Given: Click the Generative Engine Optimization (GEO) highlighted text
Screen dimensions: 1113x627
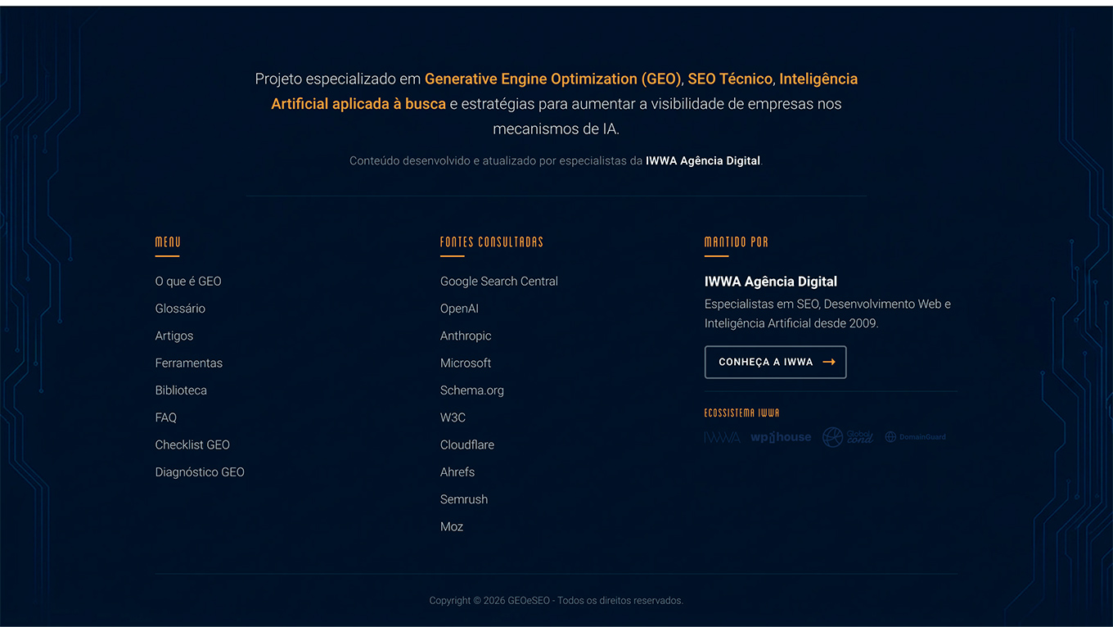Looking at the screenshot, I should tap(552, 79).
